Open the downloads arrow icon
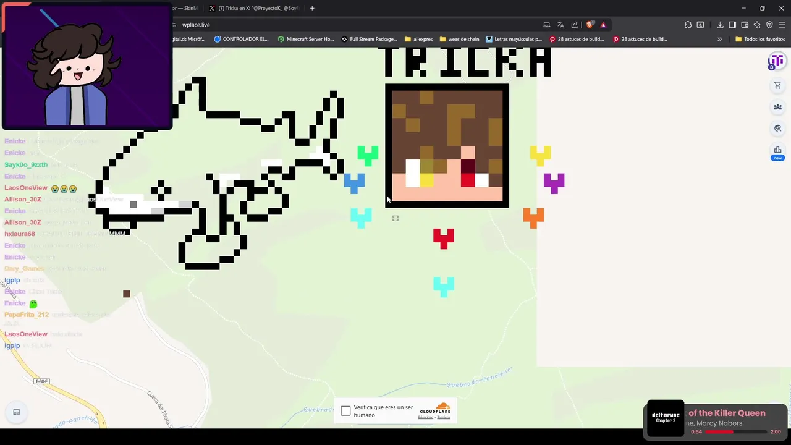Screen dimensions: 791x445 [720, 25]
